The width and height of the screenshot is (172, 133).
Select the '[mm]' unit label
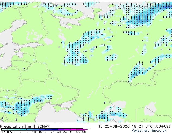(30, 126)
